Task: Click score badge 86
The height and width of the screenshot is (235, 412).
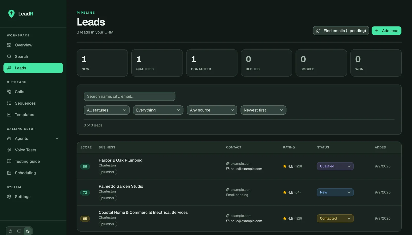Action: coord(85,166)
